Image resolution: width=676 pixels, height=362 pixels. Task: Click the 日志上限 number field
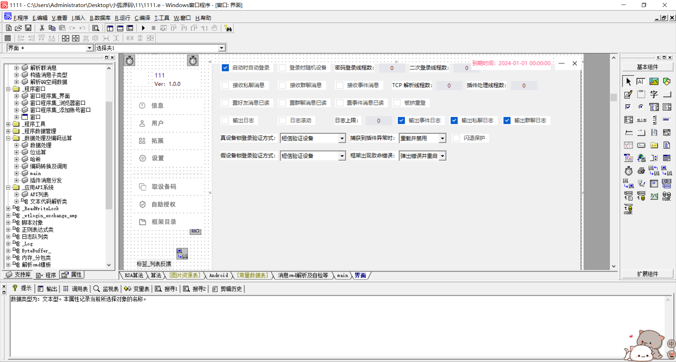pyautogui.click(x=378, y=121)
